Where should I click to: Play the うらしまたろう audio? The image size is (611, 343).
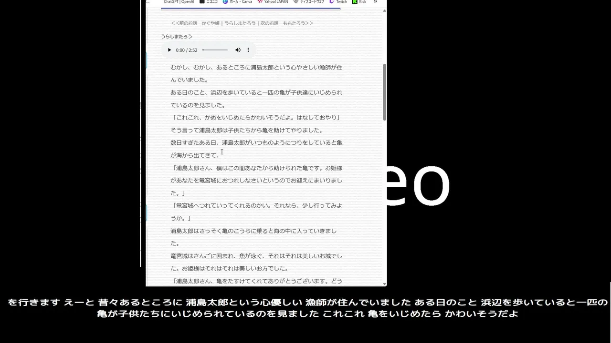coord(169,50)
